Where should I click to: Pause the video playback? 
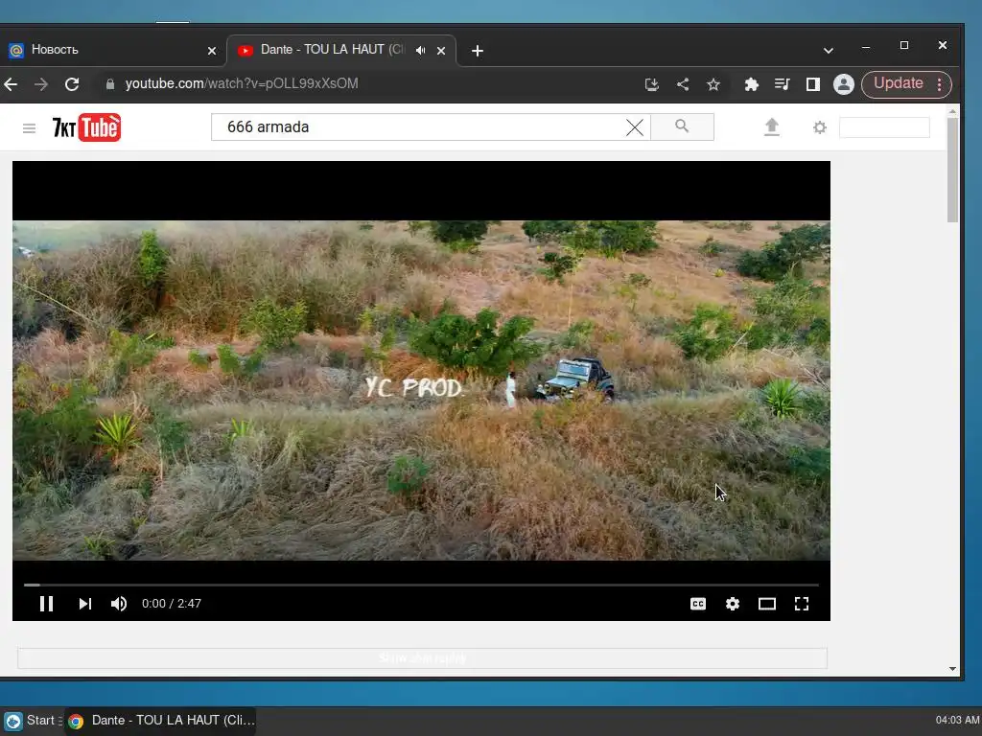46,604
